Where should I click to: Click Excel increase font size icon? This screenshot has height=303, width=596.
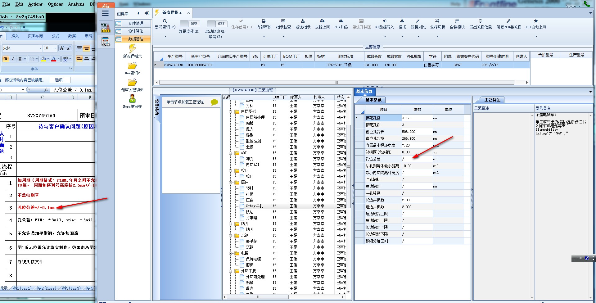(x=62, y=48)
